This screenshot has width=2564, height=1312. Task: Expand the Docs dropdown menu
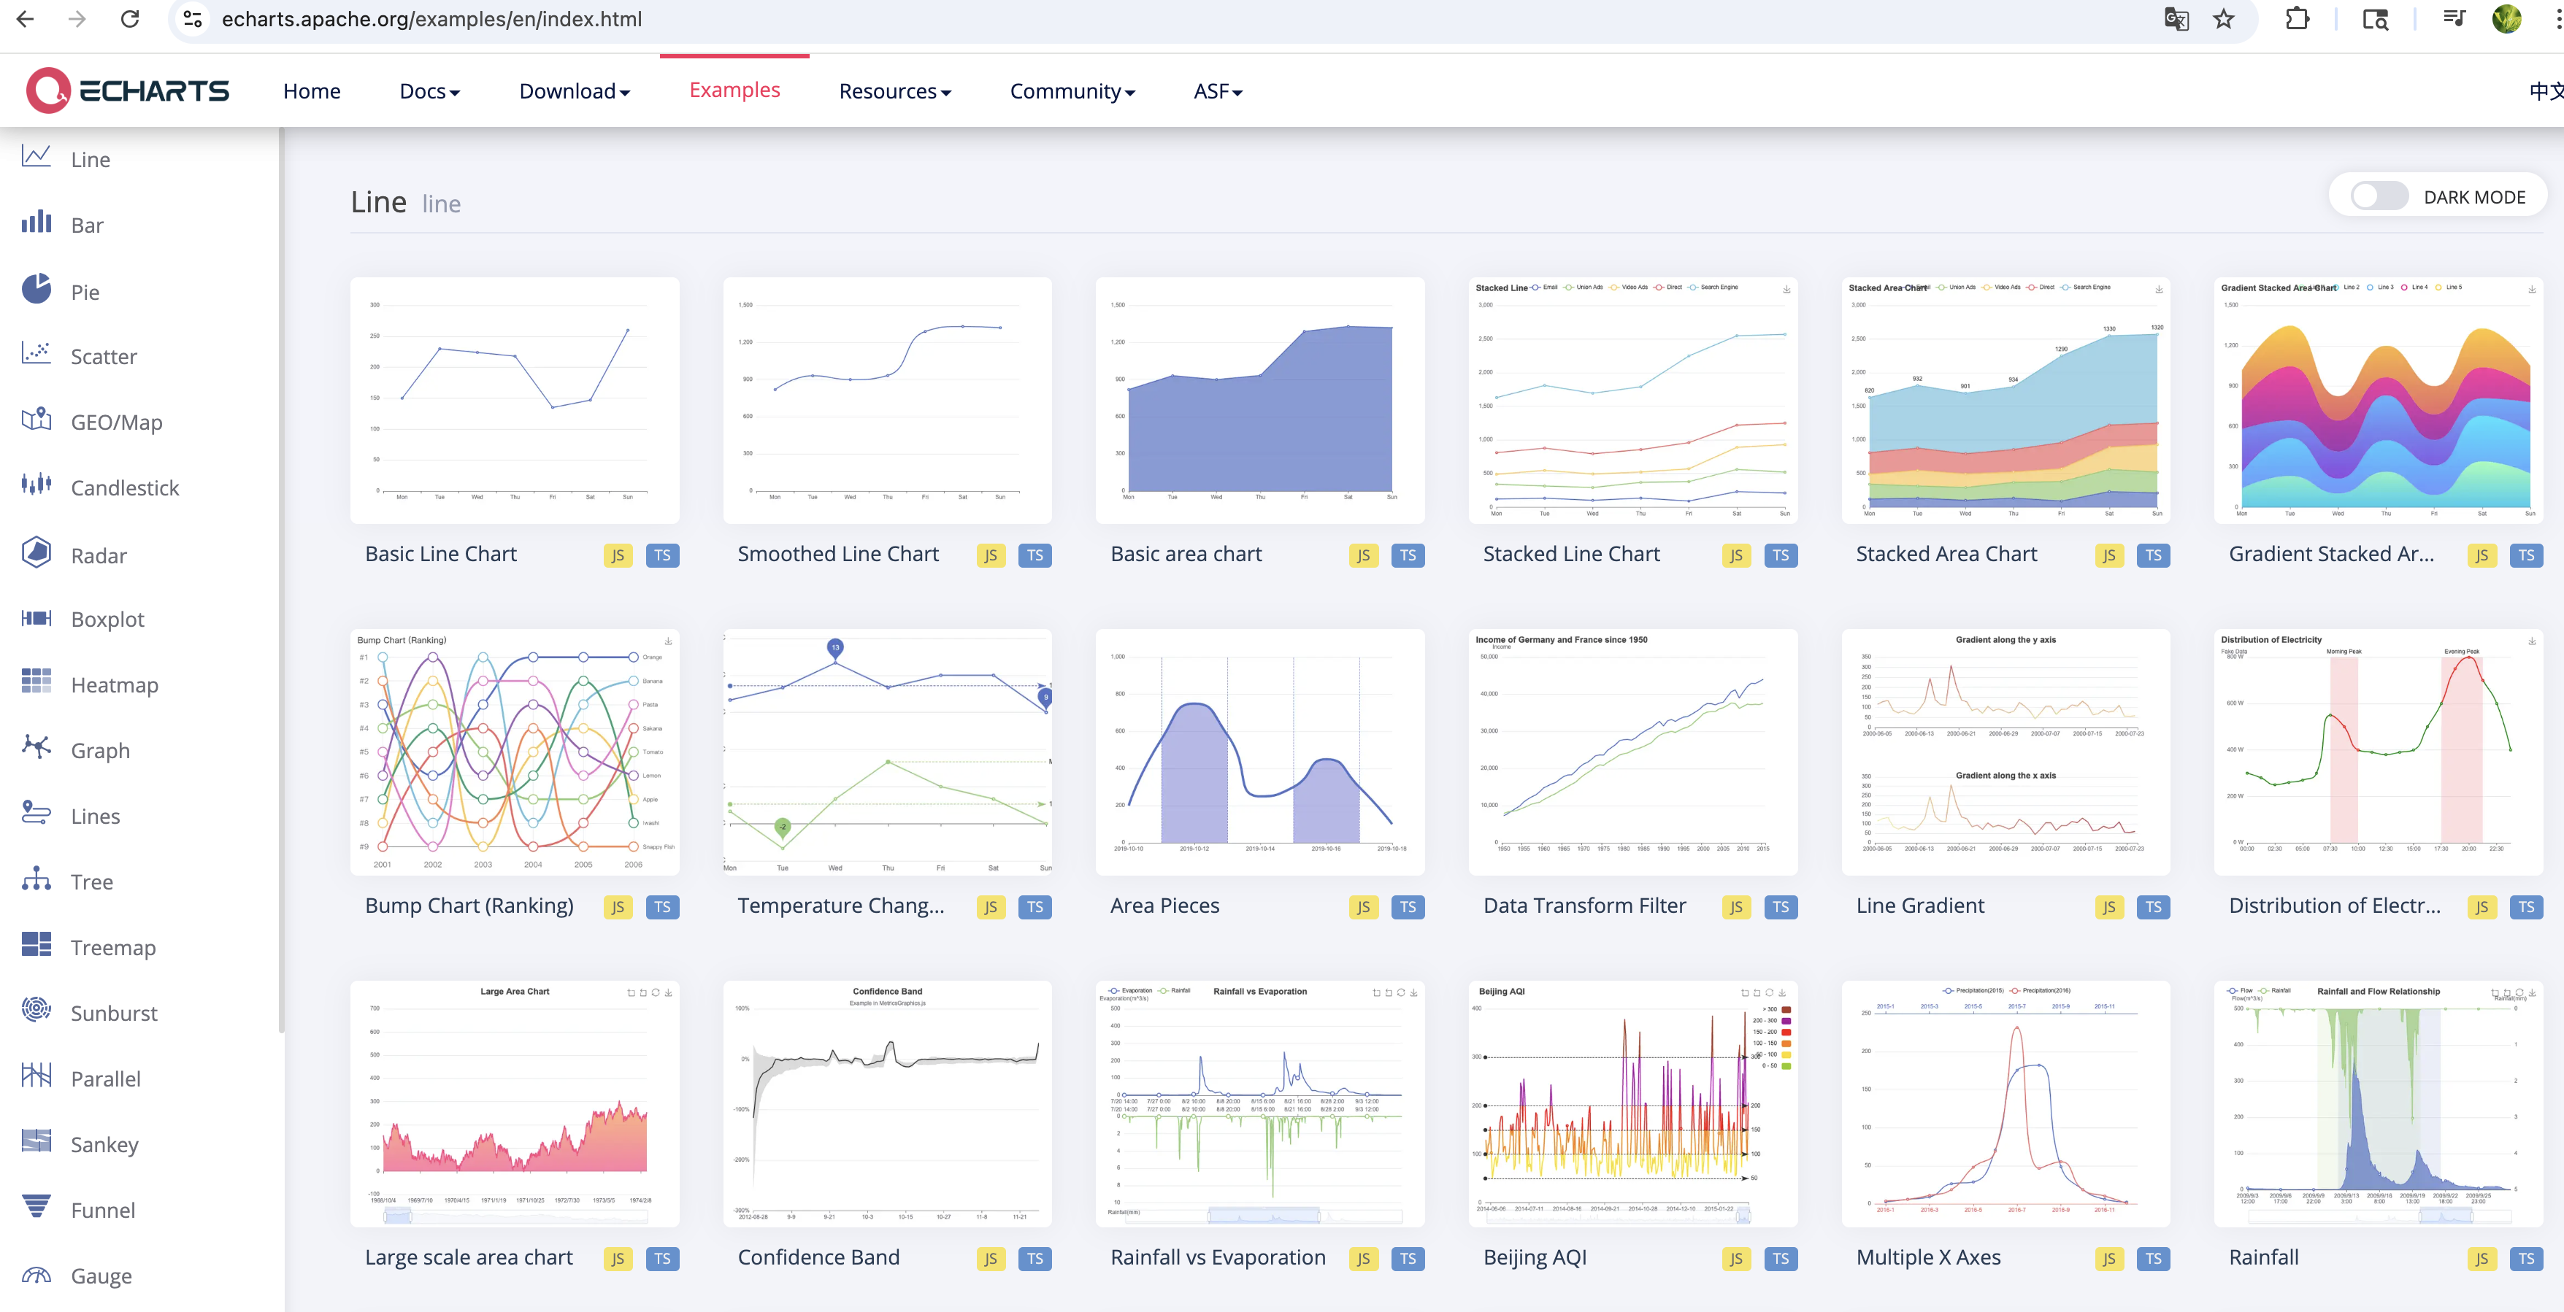[429, 91]
